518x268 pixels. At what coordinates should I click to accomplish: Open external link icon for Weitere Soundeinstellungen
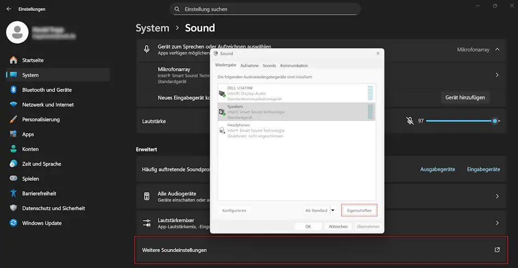click(497, 250)
